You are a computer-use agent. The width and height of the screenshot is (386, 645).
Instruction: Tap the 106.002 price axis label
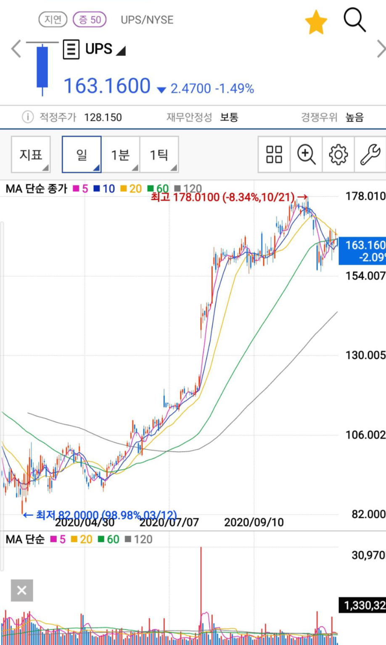click(365, 435)
